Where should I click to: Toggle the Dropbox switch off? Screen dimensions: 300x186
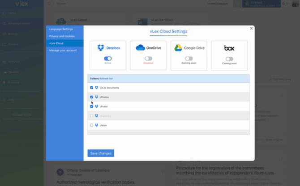coord(108,59)
